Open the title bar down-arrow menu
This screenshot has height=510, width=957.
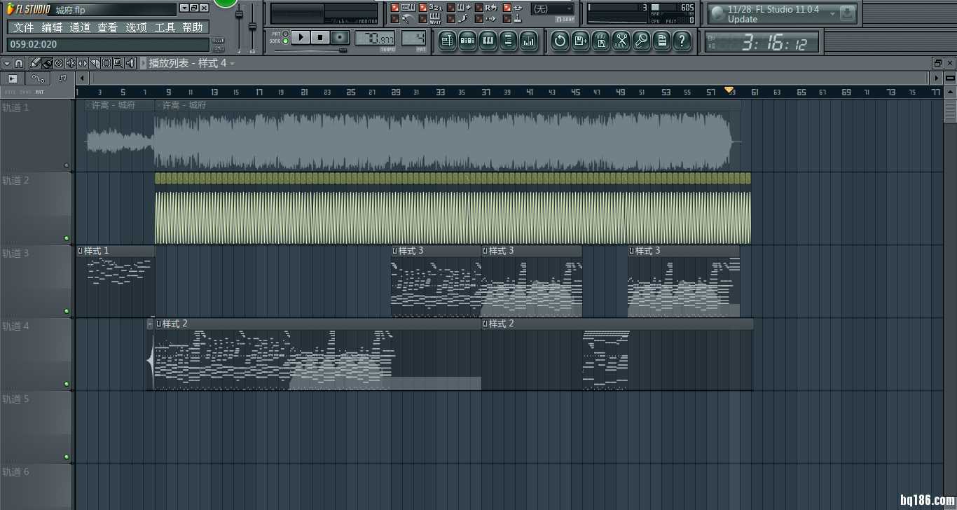click(x=184, y=8)
